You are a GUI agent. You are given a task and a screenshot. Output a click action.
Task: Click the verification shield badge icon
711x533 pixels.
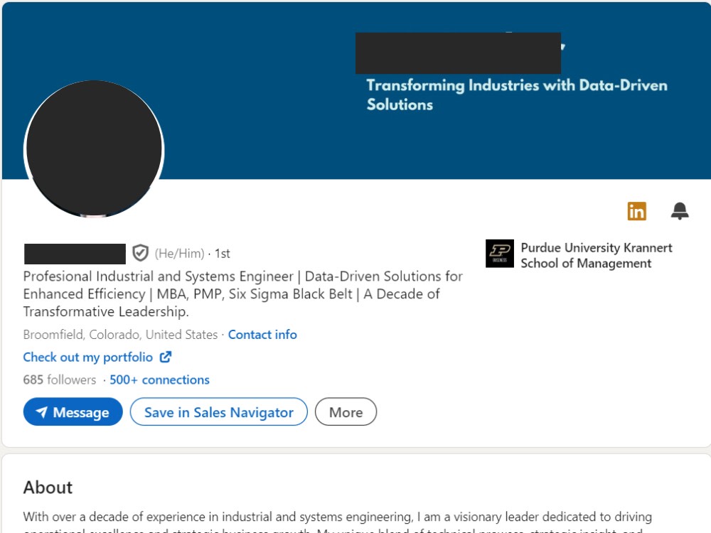tap(141, 253)
